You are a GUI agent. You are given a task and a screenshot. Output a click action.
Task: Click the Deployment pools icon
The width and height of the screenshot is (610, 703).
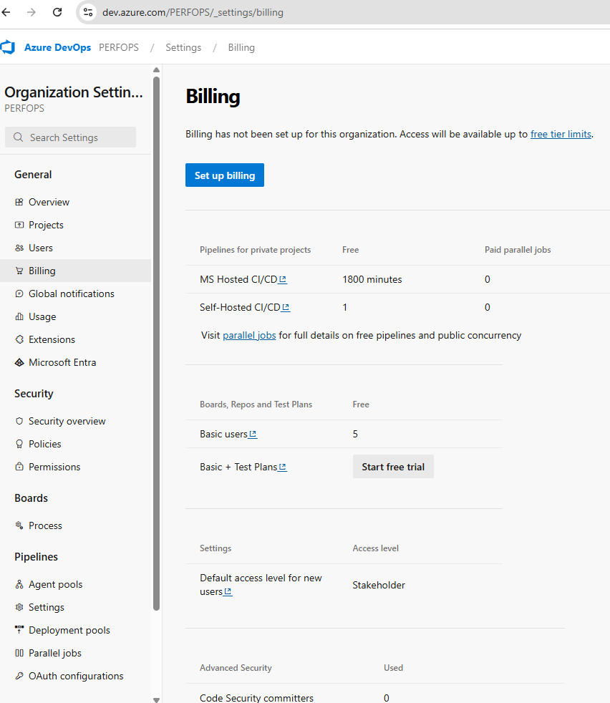tap(19, 629)
